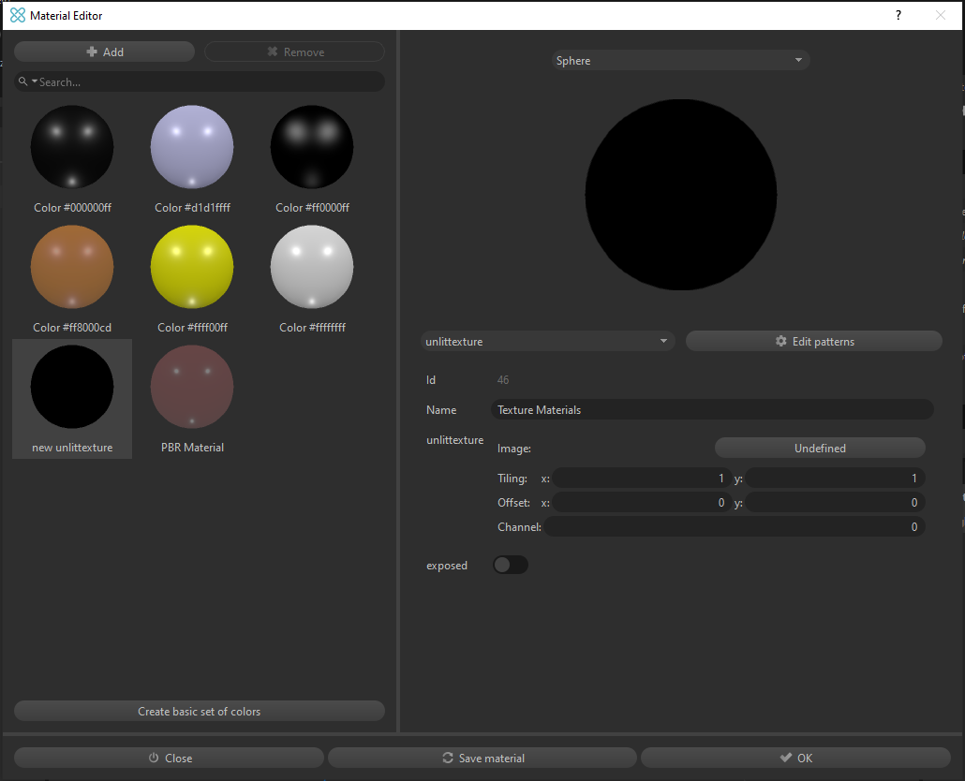Click the Name field containing Texture Materials

click(712, 410)
